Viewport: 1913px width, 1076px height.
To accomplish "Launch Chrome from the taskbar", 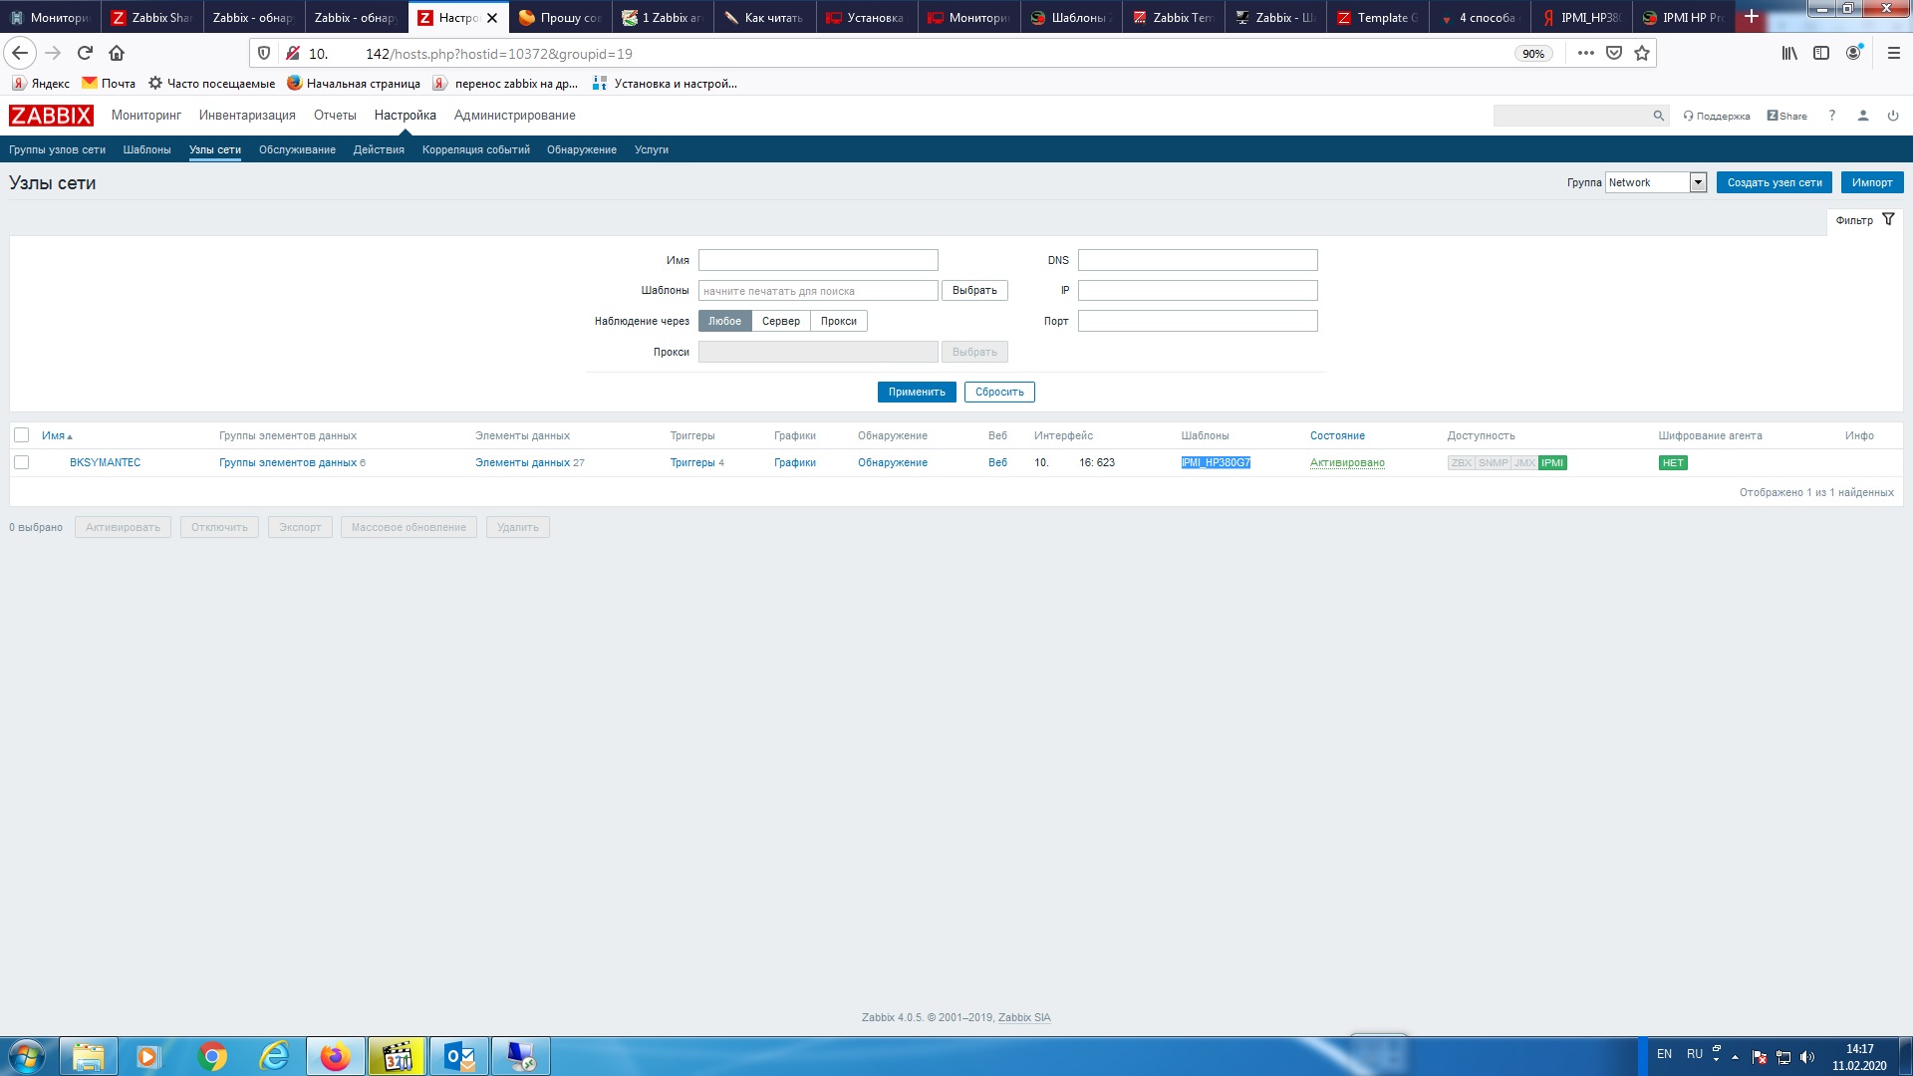I will [212, 1056].
